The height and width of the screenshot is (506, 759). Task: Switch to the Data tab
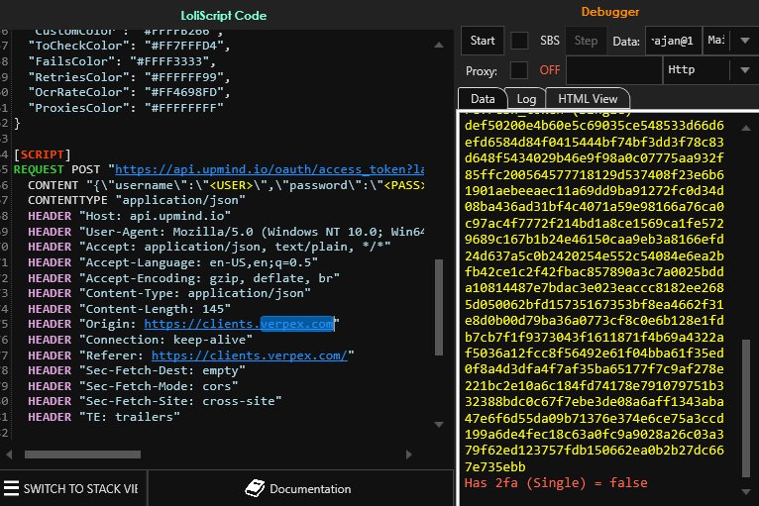pyautogui.click(x=483, y=99)
